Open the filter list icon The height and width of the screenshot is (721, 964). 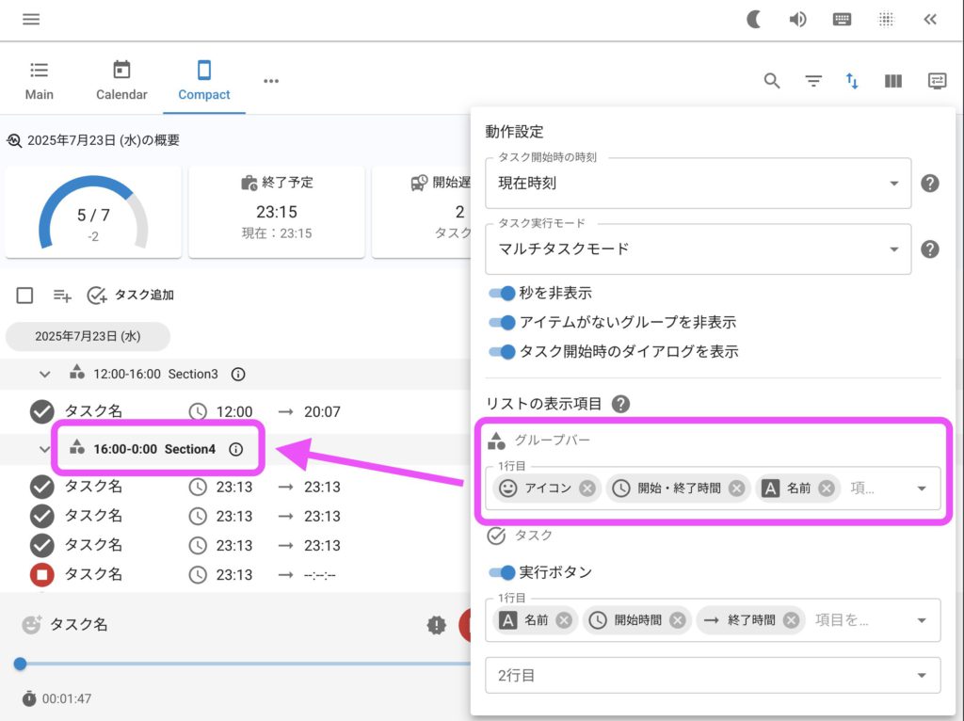tap(813, 81)
